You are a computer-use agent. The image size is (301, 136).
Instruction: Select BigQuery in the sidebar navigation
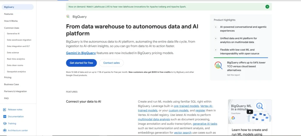pyautogui.click(x=18, y=7)
